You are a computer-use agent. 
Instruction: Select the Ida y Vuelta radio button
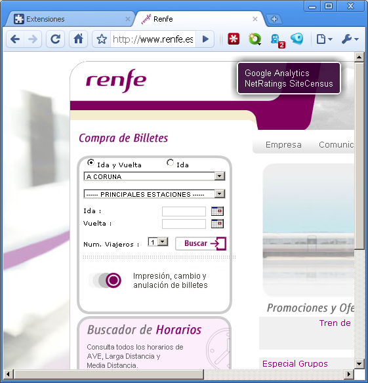point(91,163)
